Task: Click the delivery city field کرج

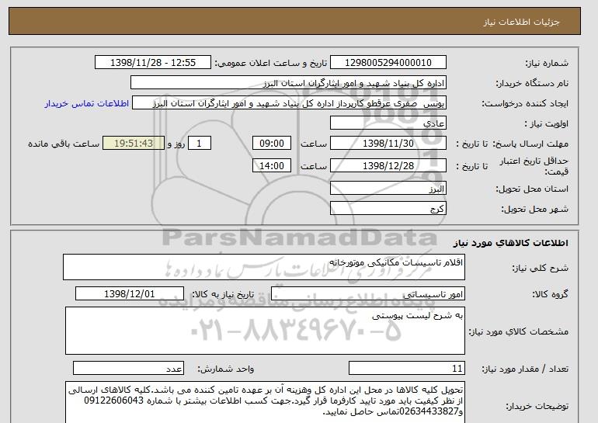Action: 388,209
